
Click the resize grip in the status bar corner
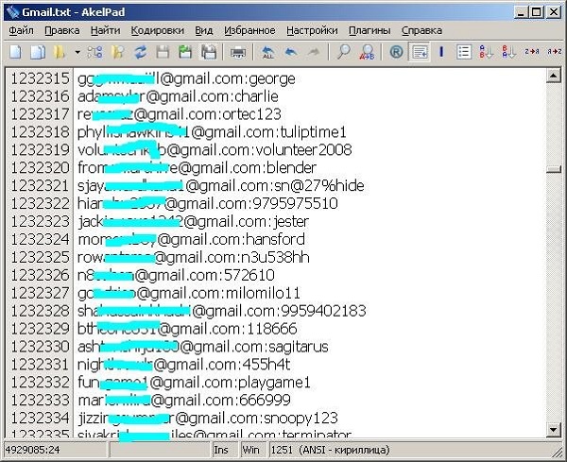tap(558, 453)
